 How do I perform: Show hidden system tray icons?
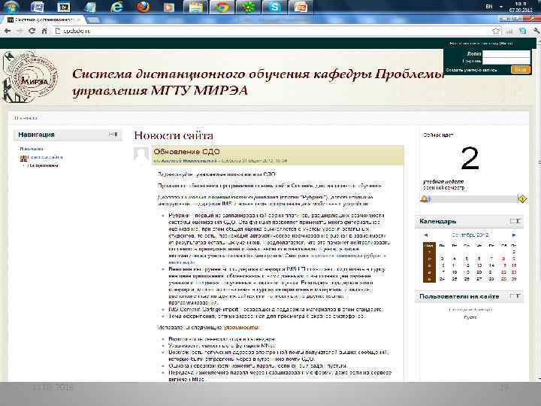tap(501, 7)
